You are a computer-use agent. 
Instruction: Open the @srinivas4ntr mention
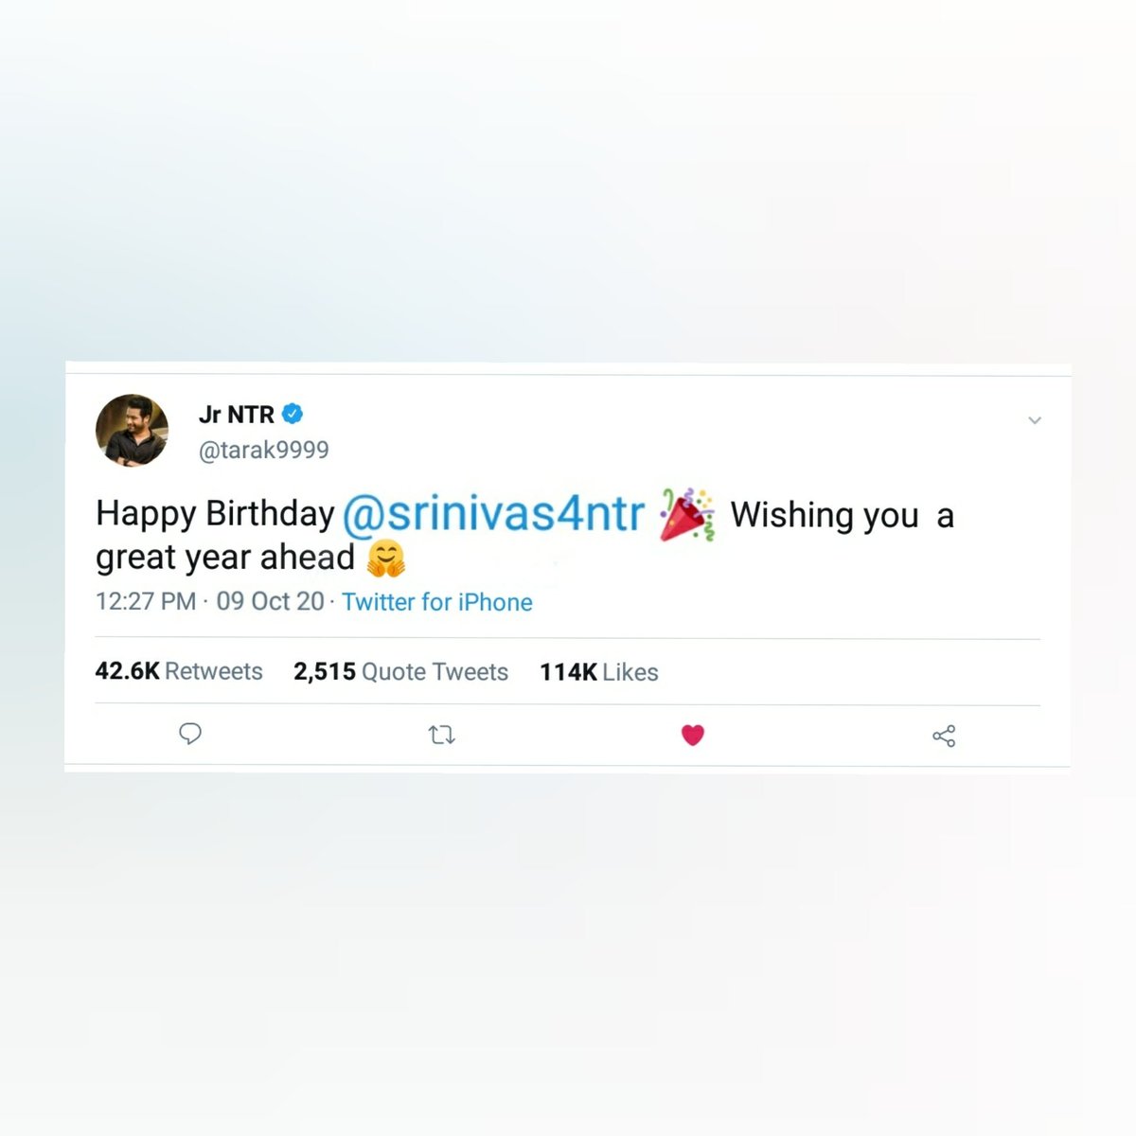[493, 514]
